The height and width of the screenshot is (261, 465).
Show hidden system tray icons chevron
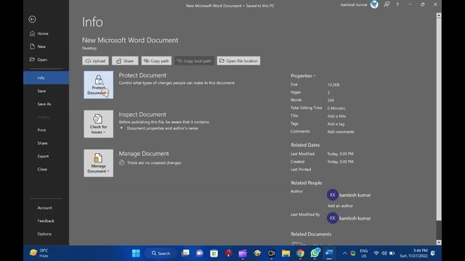click(x=344, y=253)
